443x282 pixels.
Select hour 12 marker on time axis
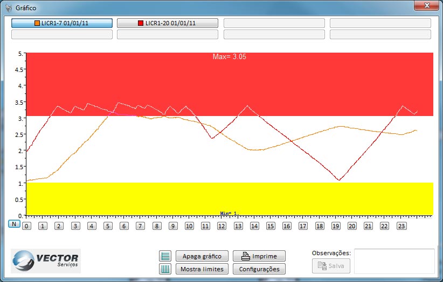[x=221, y=226]
